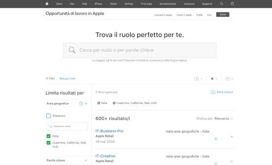
Task: Click the 28 mar 2024 date text
Action: tap(105, 142)
